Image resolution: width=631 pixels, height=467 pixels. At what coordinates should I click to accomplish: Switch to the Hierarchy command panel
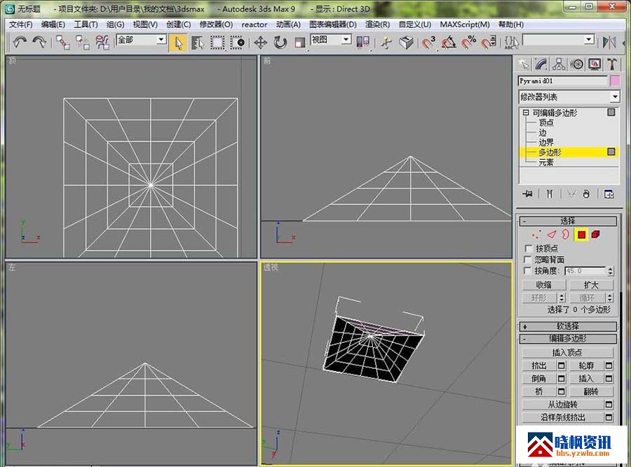click(x=559, y=65)
